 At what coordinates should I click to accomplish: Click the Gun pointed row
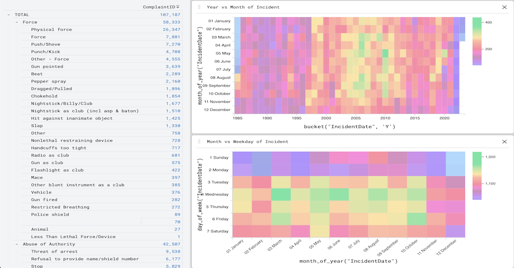47,66
